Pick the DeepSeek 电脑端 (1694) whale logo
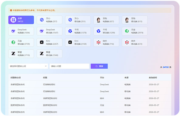180x116 pixels. pyautogui.click(x=13, y=31)
